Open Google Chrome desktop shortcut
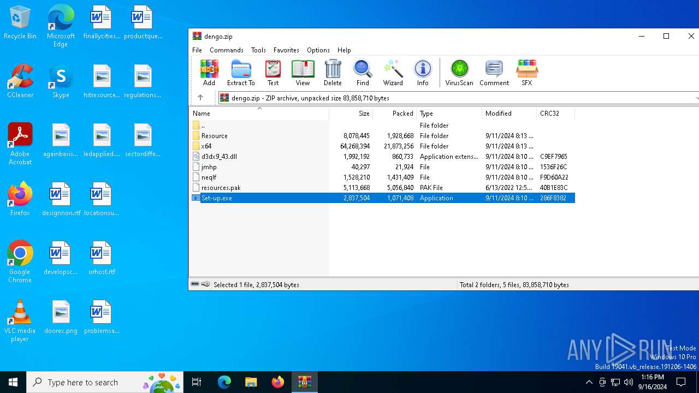This screenshot has height=393, width=699. [x=20, y=261]
